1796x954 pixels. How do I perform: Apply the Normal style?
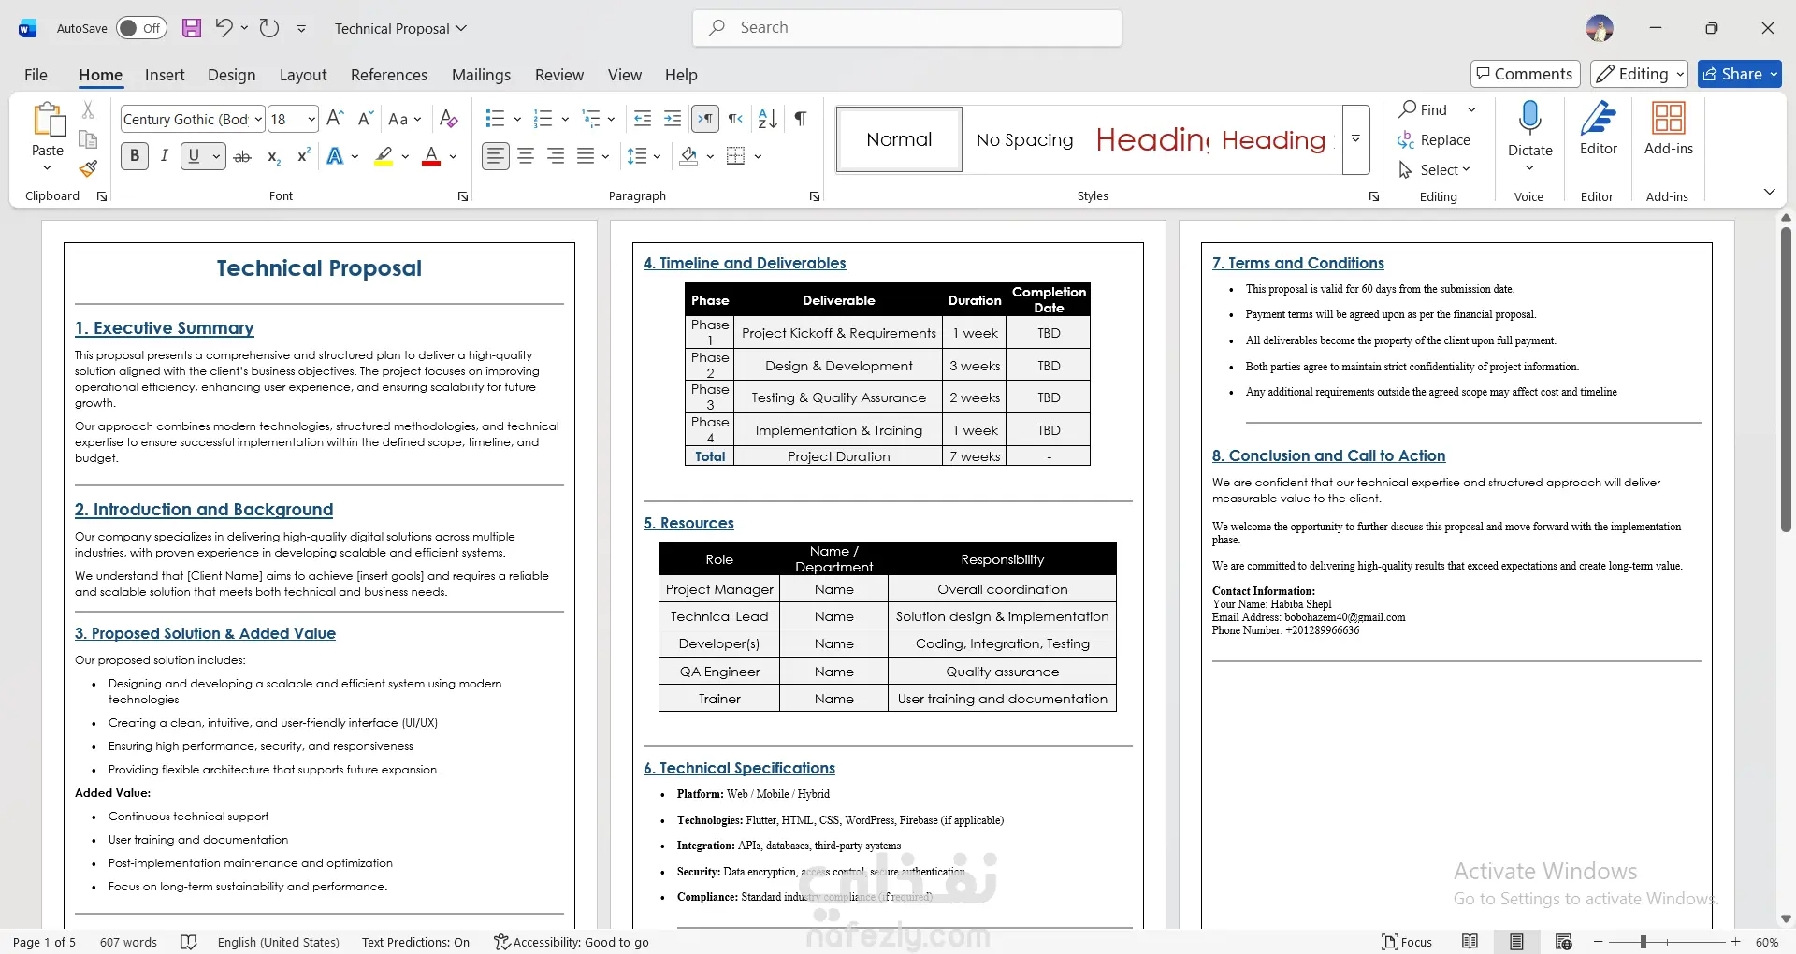tap(899, 139)
